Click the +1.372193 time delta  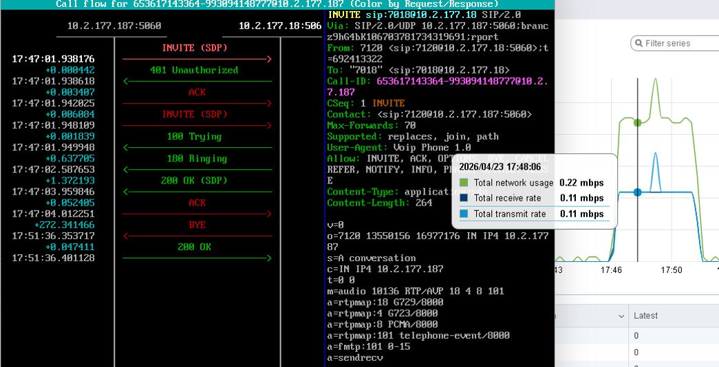pos(70,181)
